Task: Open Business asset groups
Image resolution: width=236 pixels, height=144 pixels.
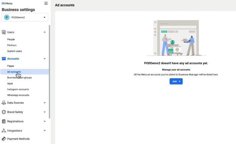Action: [20, 78]
